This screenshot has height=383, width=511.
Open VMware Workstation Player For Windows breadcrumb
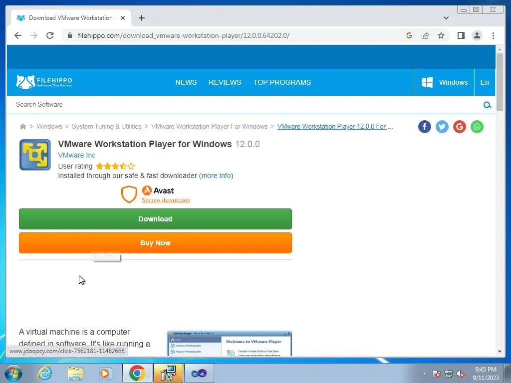[209, 126]
